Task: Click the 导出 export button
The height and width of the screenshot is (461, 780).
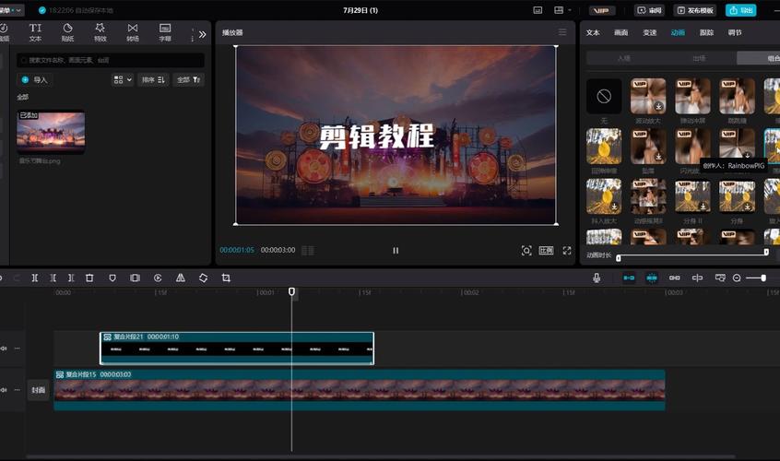Action: click(740, 10)
